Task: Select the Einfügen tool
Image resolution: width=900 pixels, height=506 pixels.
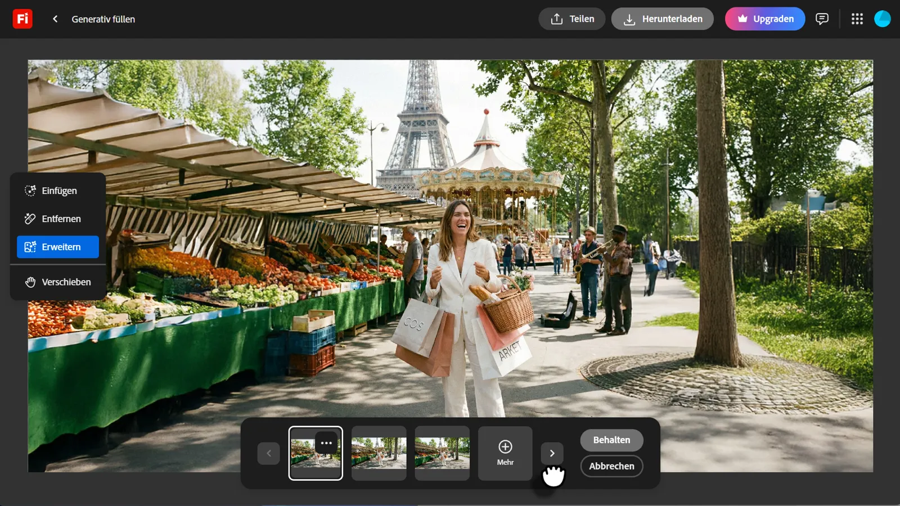Action: 58,191
